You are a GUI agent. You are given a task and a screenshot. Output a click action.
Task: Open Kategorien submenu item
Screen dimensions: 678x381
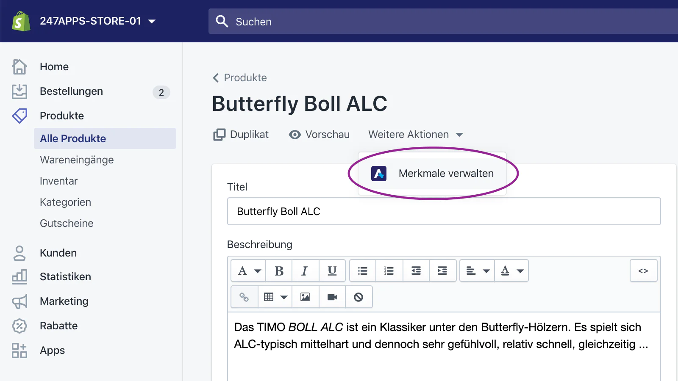[65, 202]
